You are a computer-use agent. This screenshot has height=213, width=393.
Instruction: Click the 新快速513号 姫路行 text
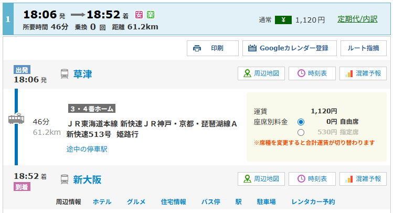tap(102, 134)
